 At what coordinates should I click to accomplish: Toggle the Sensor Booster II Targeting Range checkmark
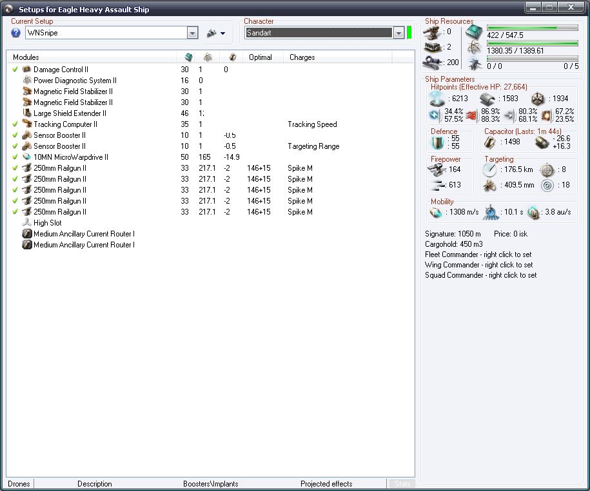(x=15, y=146)
